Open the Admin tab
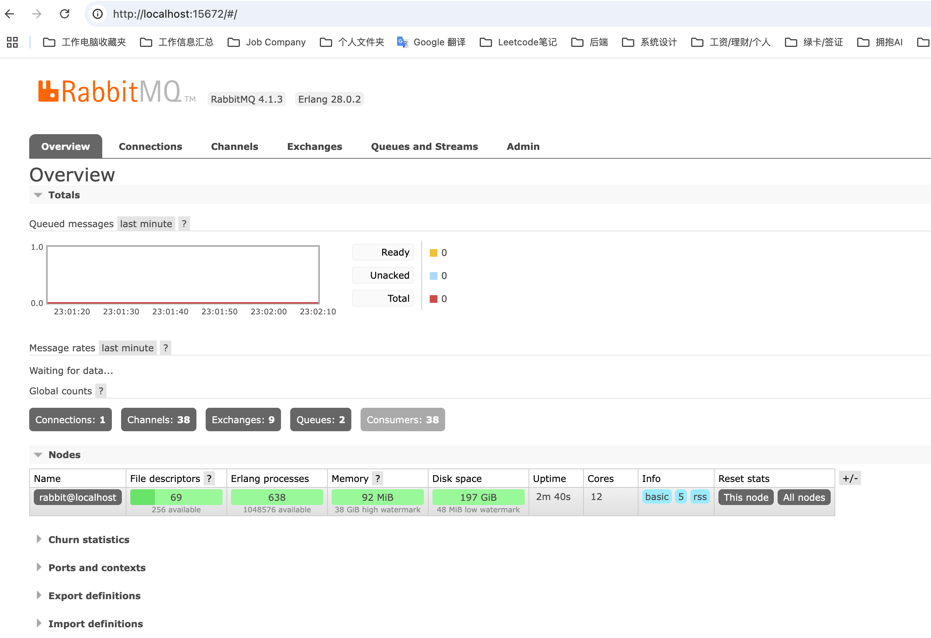 point(523,146)
